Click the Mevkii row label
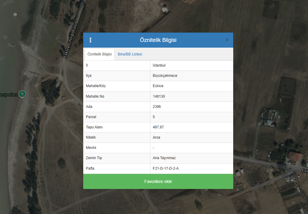 coord(91,148)
